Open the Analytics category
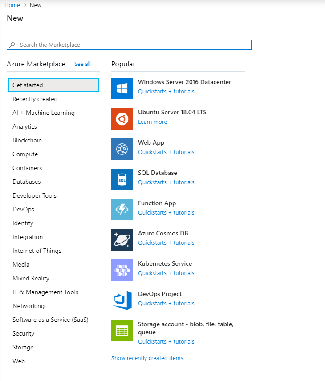This screenshot has height=381, width=325. tap(24, 126)
